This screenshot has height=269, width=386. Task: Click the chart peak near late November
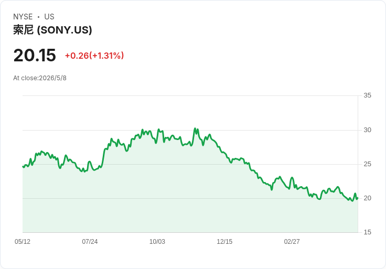point(195,128)
